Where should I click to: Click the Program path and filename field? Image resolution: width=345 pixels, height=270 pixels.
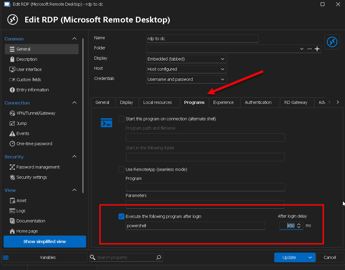[x=205, y=137]
